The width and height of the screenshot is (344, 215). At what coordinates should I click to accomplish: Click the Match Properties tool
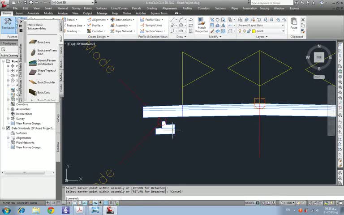point(202,25)
